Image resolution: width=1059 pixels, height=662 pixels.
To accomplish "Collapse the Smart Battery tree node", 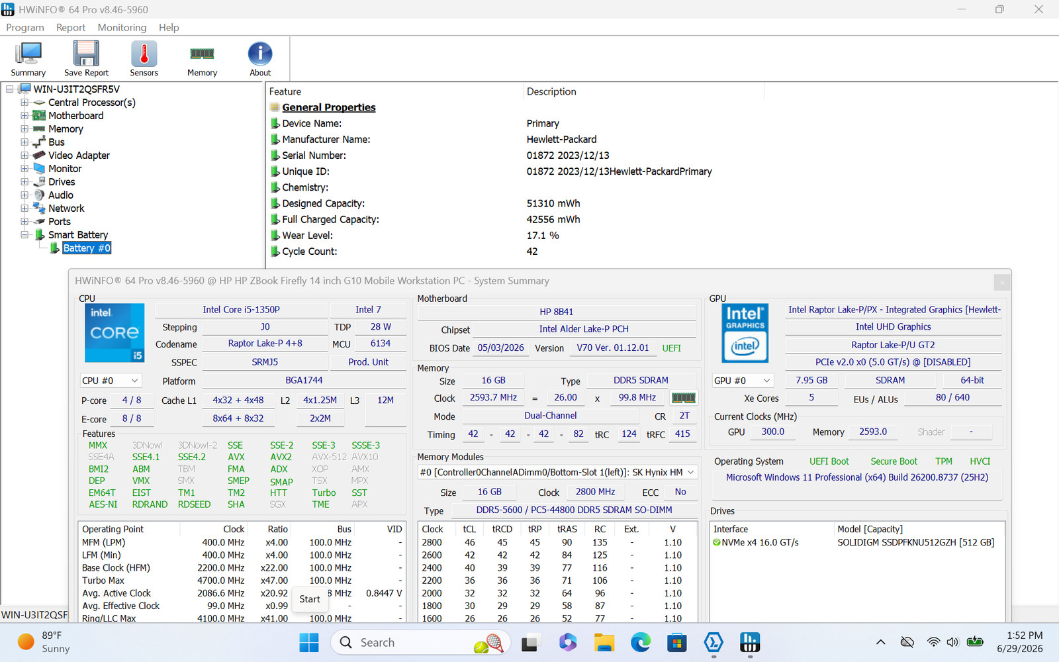I will pyautogui.click(x=24, y=235).
